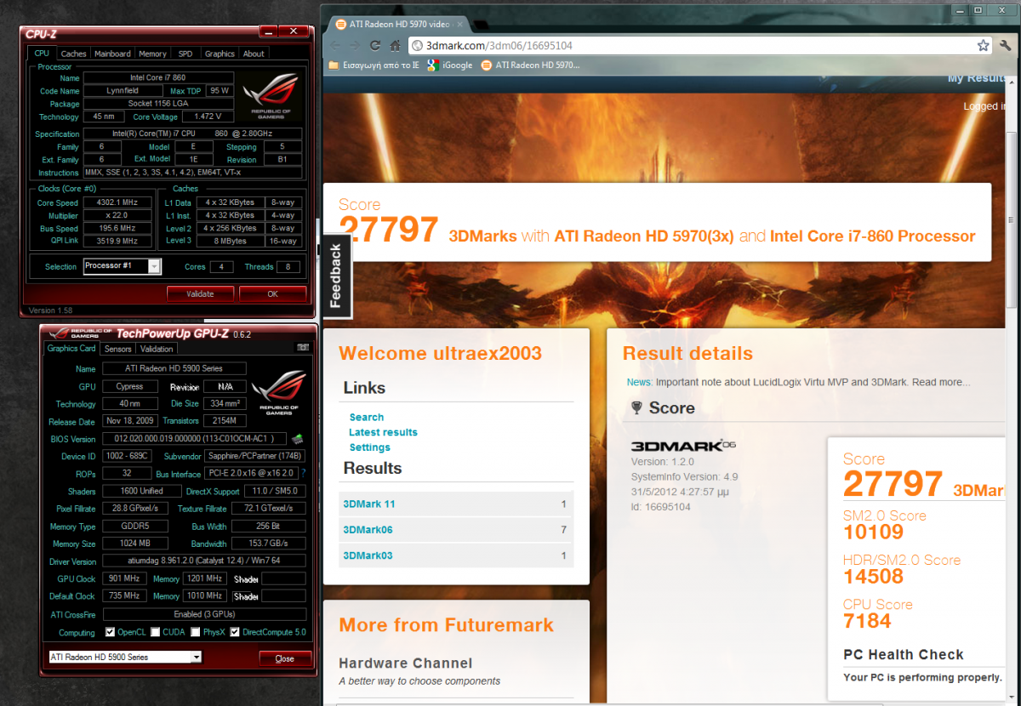Viewport: 1021px width, 706px height.
Task: Select the Memory tab in CPU-Z
Action: click(153, 54)
